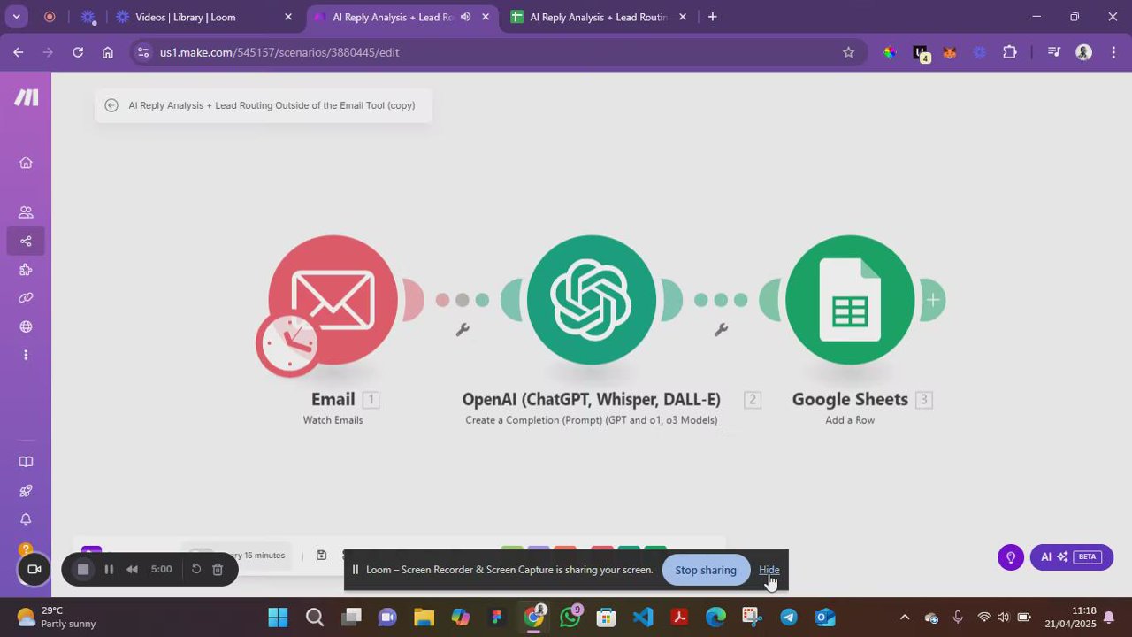
Task: Restart the Loom recording
Action: click(196, 570)
